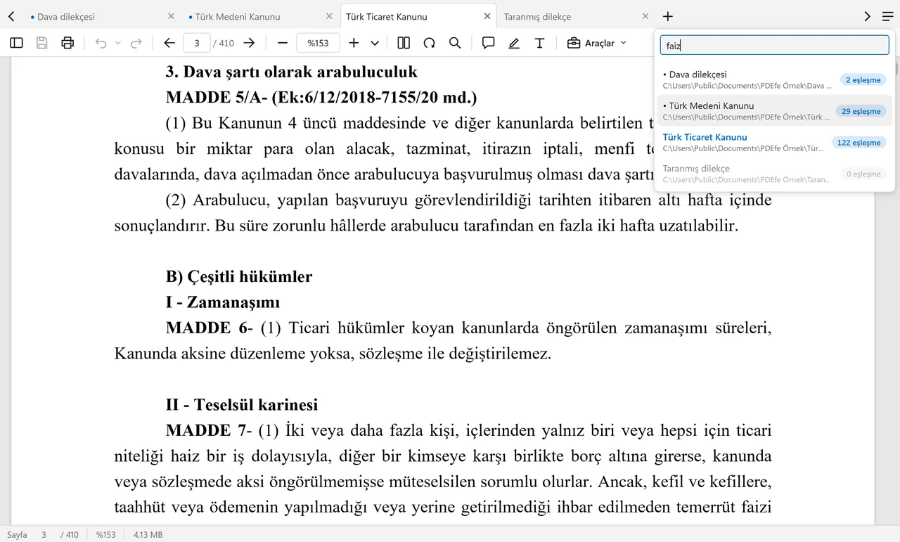Add a comment with speech bubble icon
Image resolution: width=900 pixels, height=542 pixels.
488,43
